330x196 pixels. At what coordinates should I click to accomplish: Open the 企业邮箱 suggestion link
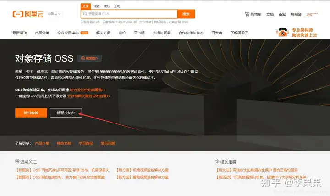[145, 22]
